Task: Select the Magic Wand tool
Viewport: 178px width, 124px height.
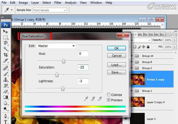Action: pos(5,49)
